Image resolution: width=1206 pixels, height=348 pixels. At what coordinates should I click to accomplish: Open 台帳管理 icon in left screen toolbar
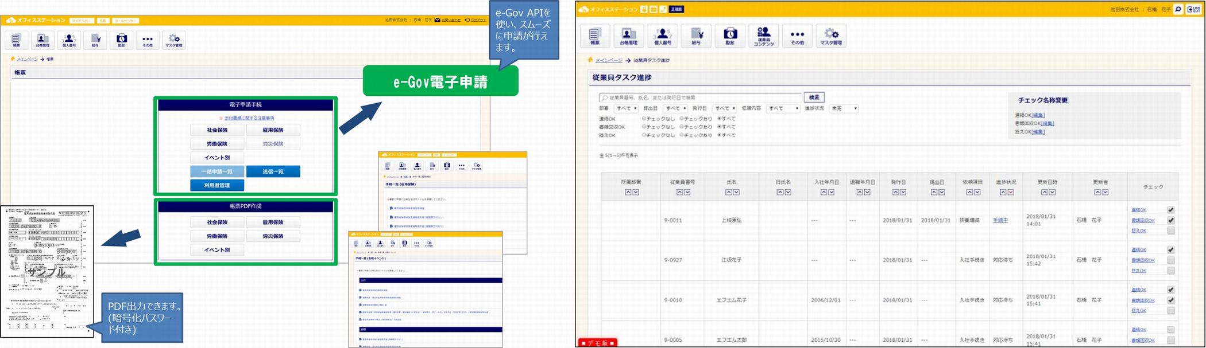point(42,40)
